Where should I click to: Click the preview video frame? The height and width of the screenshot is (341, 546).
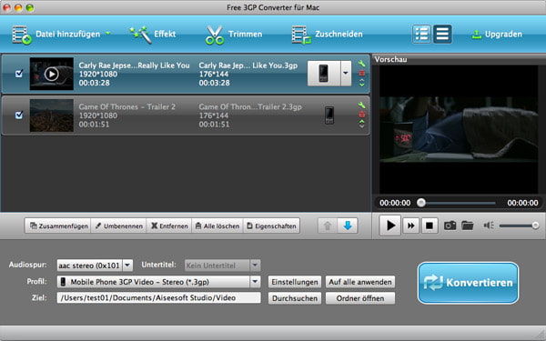pos(459,129)
